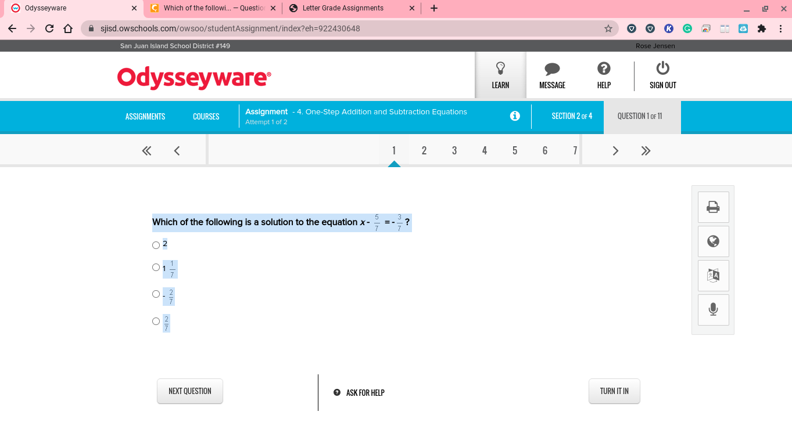The image size is (792, 444).
Task: Jump to first questions with double left chevron
Action: coord(146,151)
